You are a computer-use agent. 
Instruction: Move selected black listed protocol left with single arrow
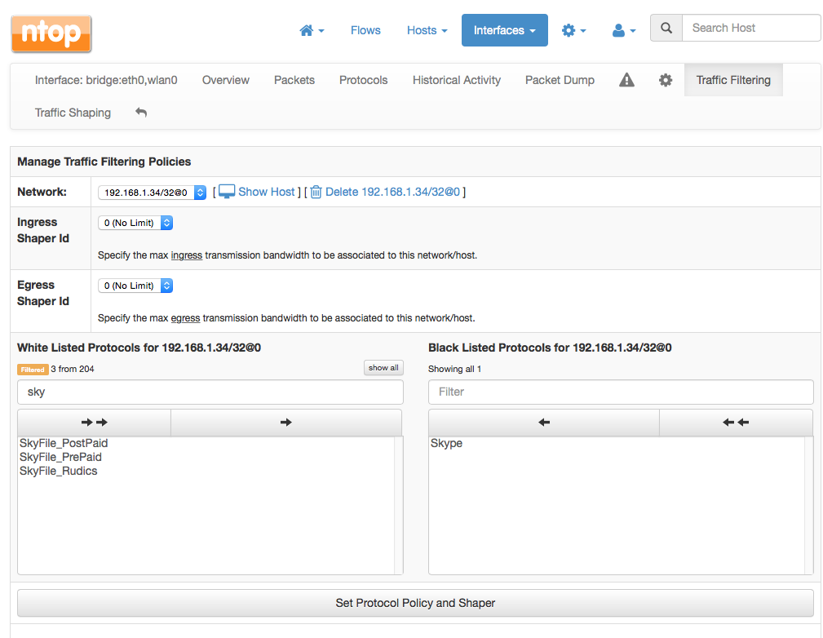pos(544,422)
